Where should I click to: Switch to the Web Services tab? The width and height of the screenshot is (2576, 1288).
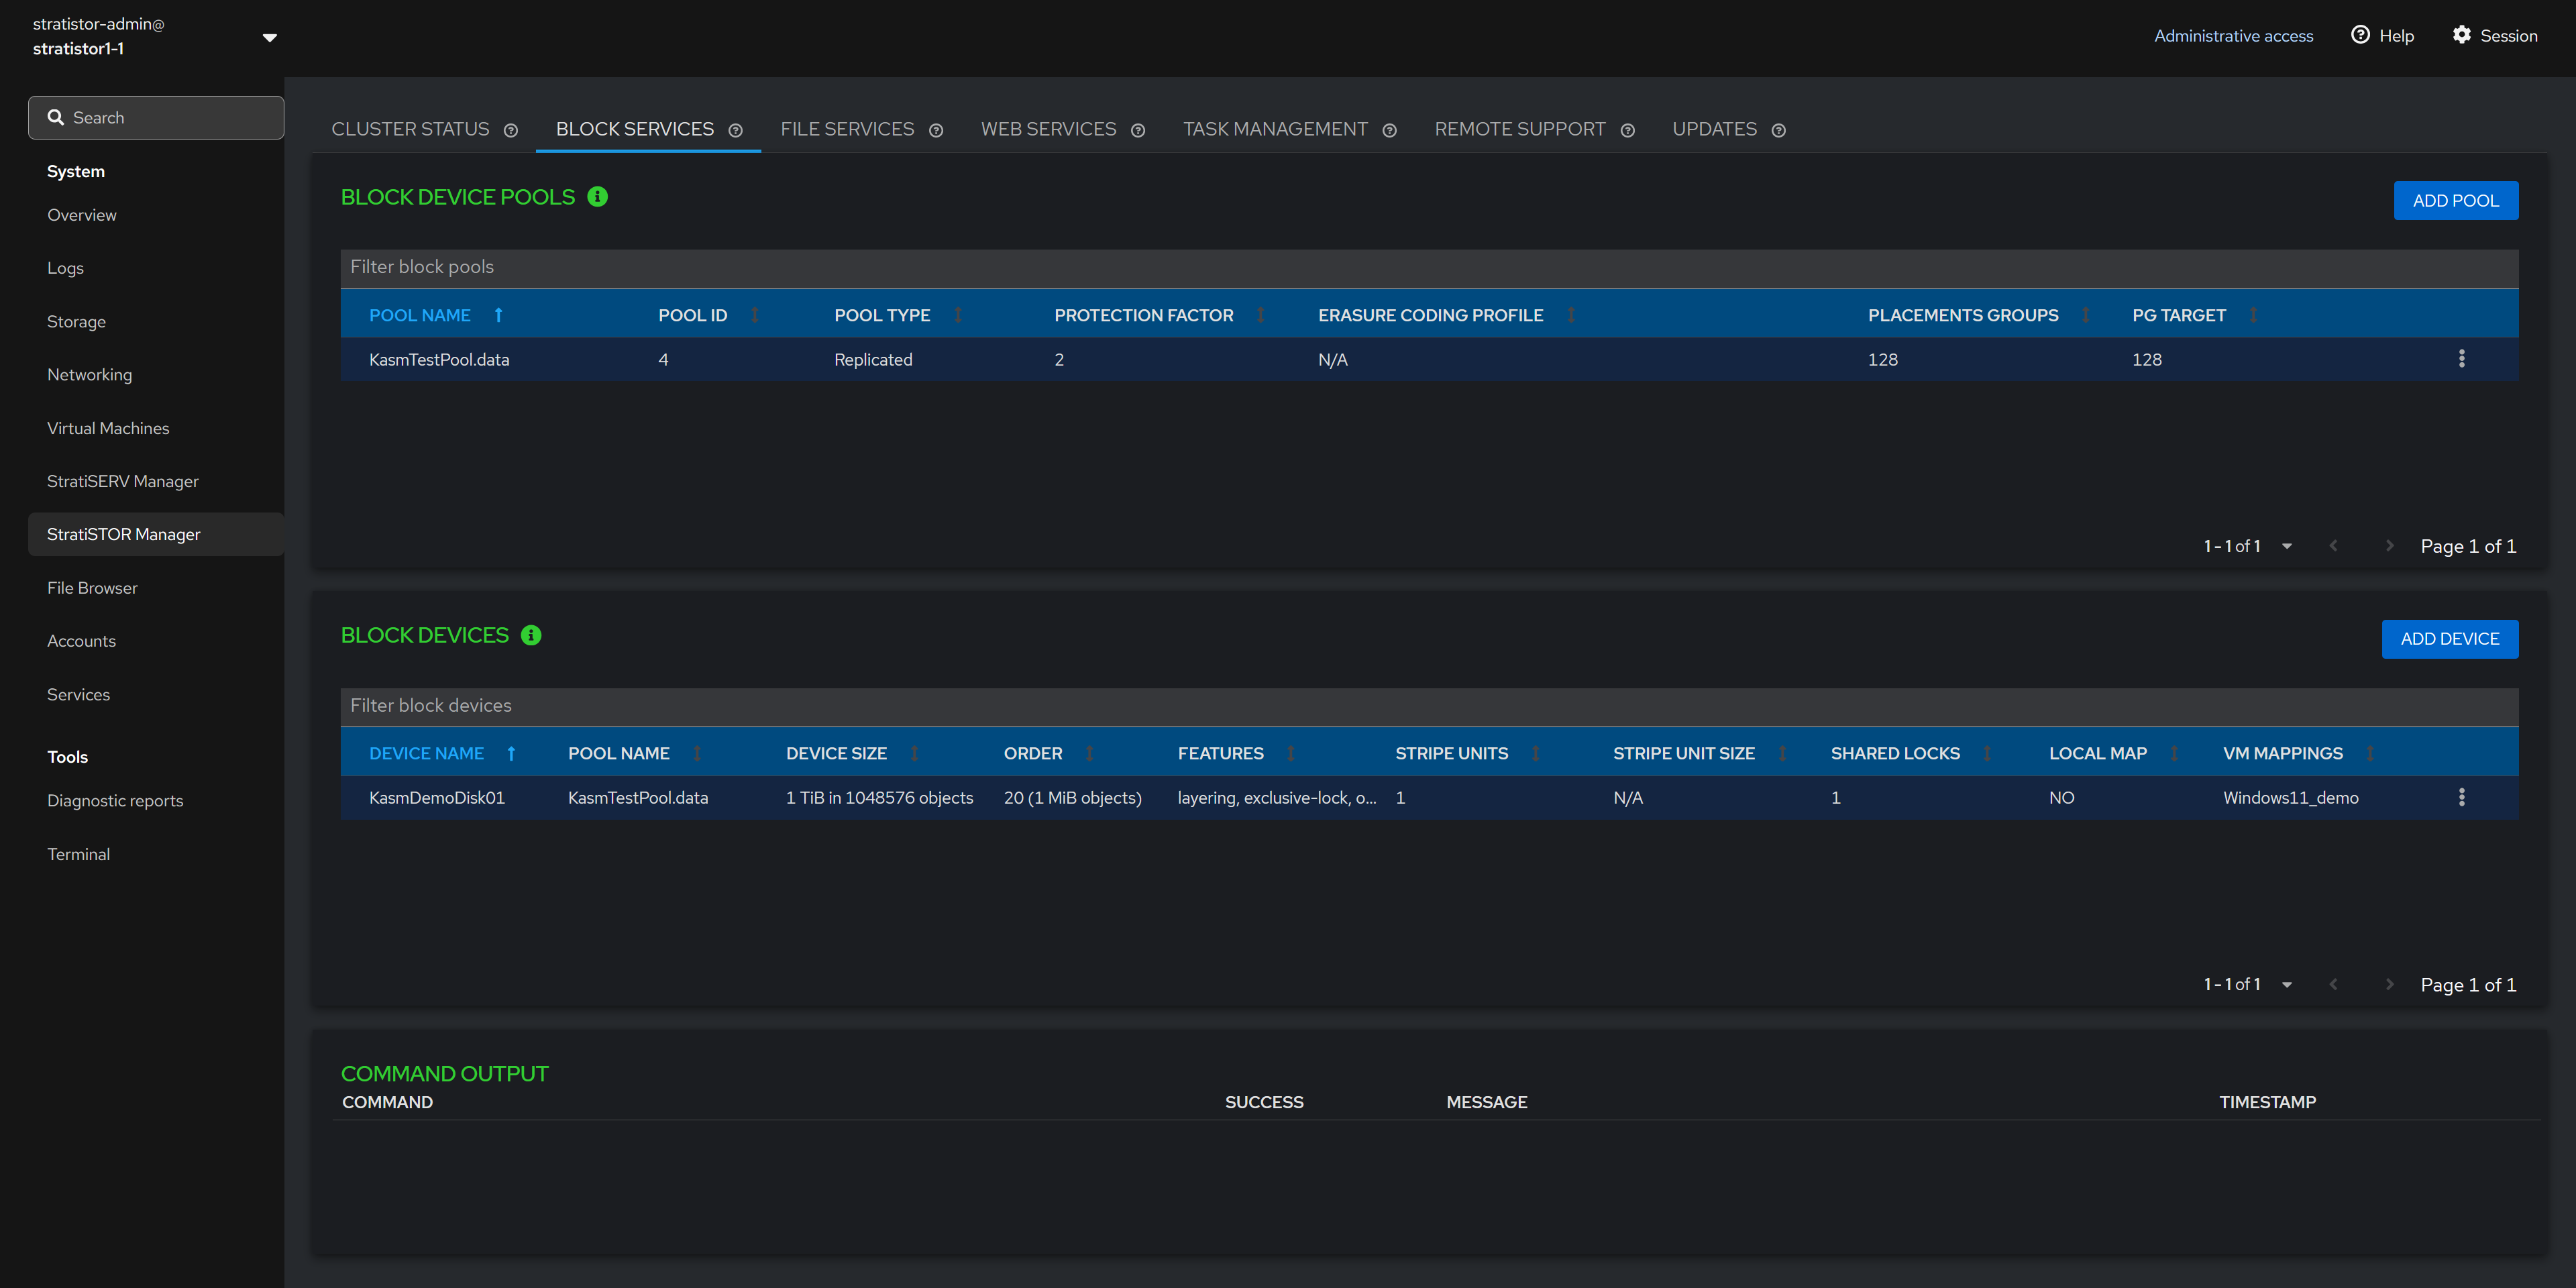coord(1047,129)
